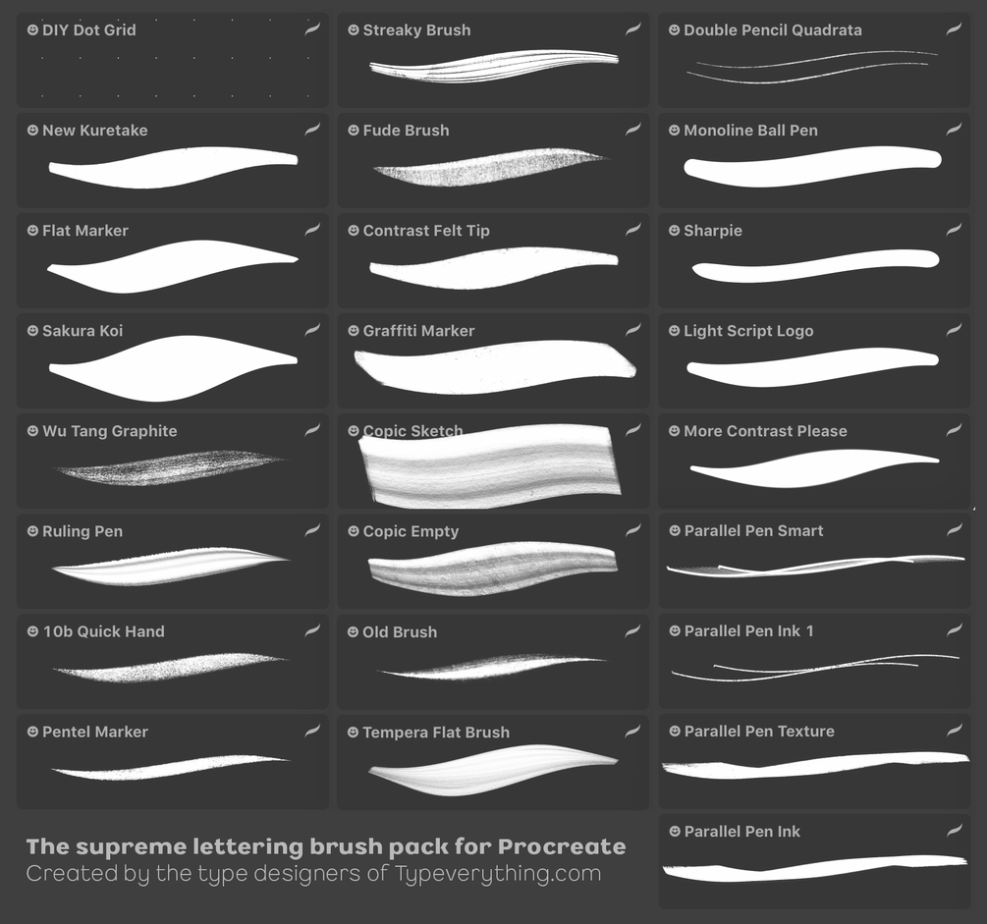Click the smiley icon beside DIY Dot Grid
987x924 pixels.
pos(32,29)
